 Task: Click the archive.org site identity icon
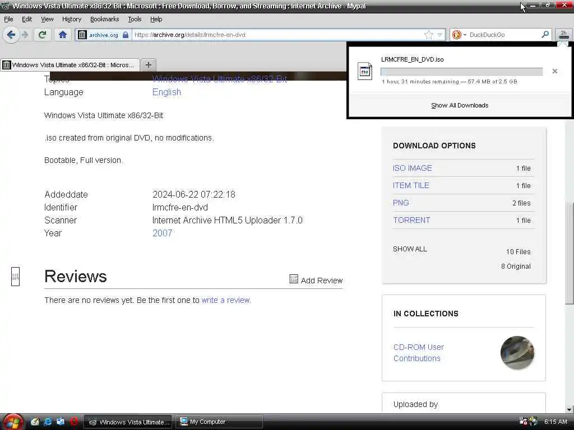pos(82,35)
